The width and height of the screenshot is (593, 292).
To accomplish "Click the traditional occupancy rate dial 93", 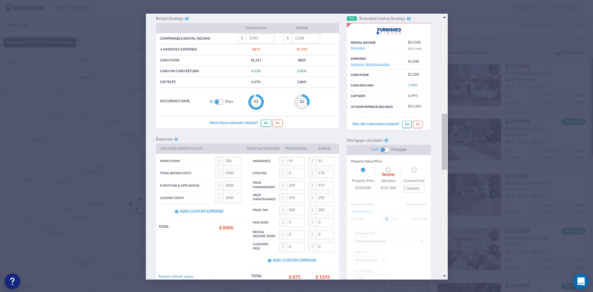I will click(x=256, y=102).
